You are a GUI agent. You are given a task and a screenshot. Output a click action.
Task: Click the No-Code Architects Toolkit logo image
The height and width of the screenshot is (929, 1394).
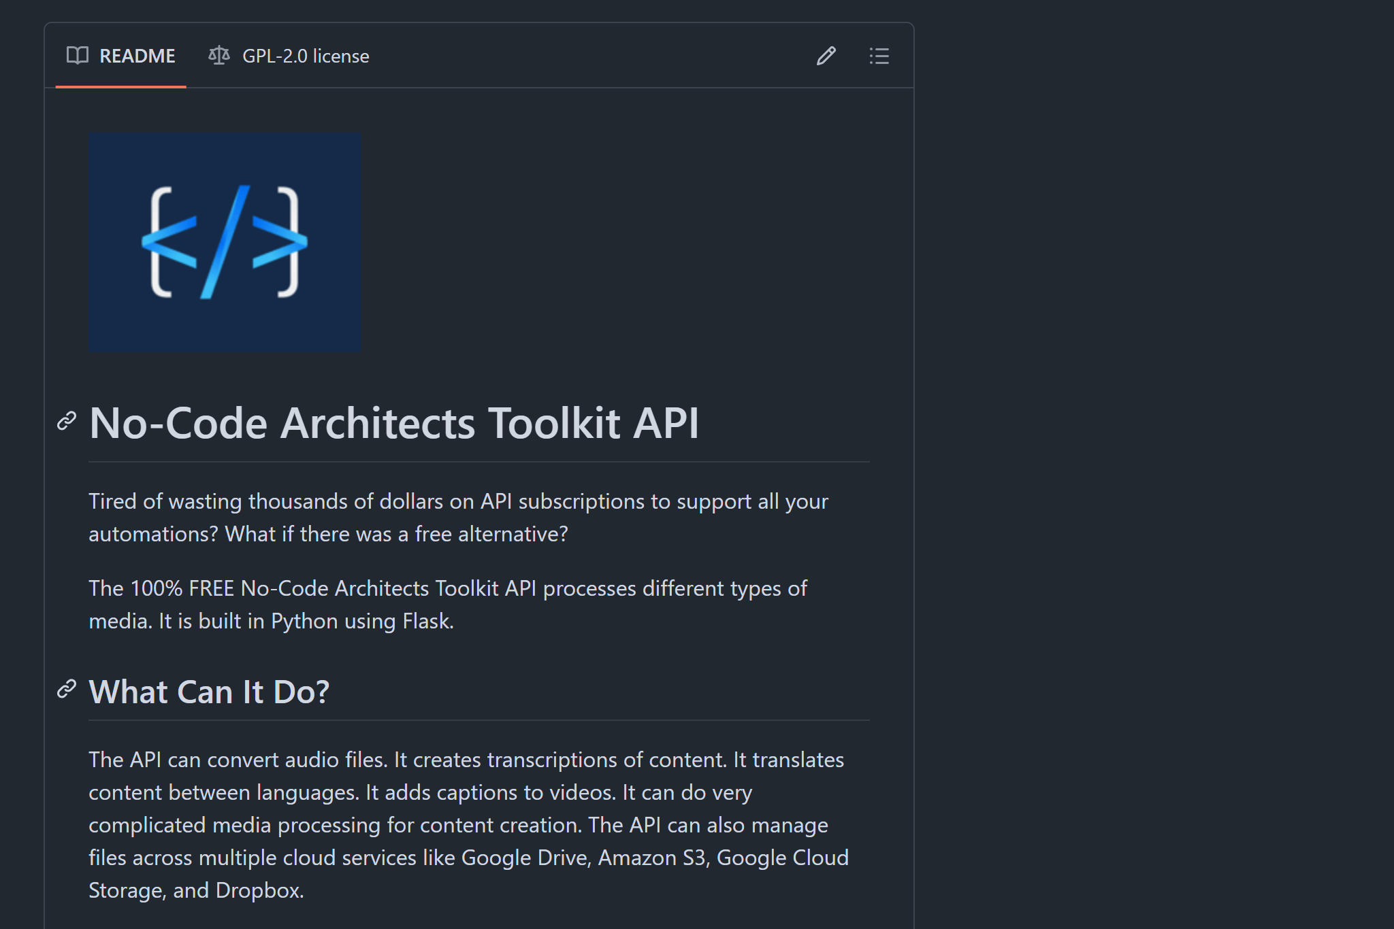click(225, 242)
